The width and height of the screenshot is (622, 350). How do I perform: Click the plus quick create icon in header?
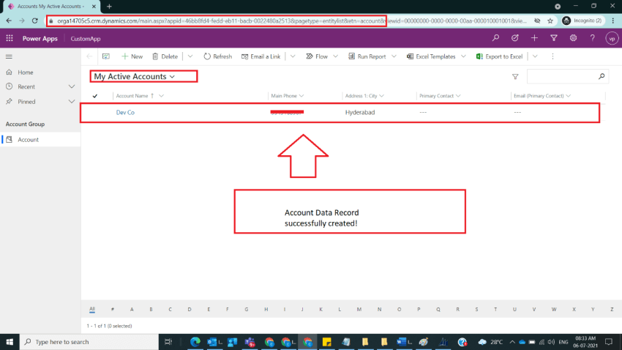pos(534,38)
